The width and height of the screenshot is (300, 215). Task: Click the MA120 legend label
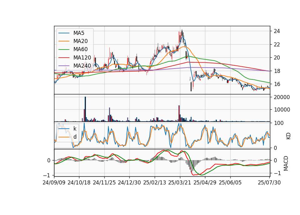coord(82,58)
